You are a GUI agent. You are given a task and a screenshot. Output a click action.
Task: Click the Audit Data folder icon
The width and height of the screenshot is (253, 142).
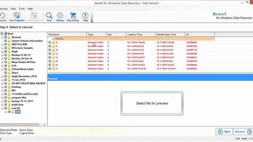(9, 105)
